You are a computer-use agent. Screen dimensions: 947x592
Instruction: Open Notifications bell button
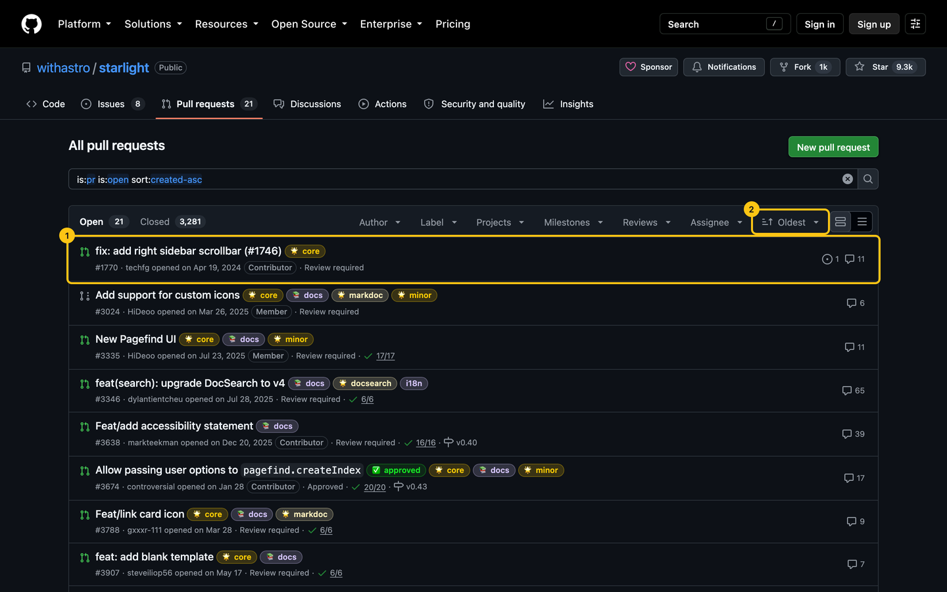pyautogui.click(x=724, y=67)
